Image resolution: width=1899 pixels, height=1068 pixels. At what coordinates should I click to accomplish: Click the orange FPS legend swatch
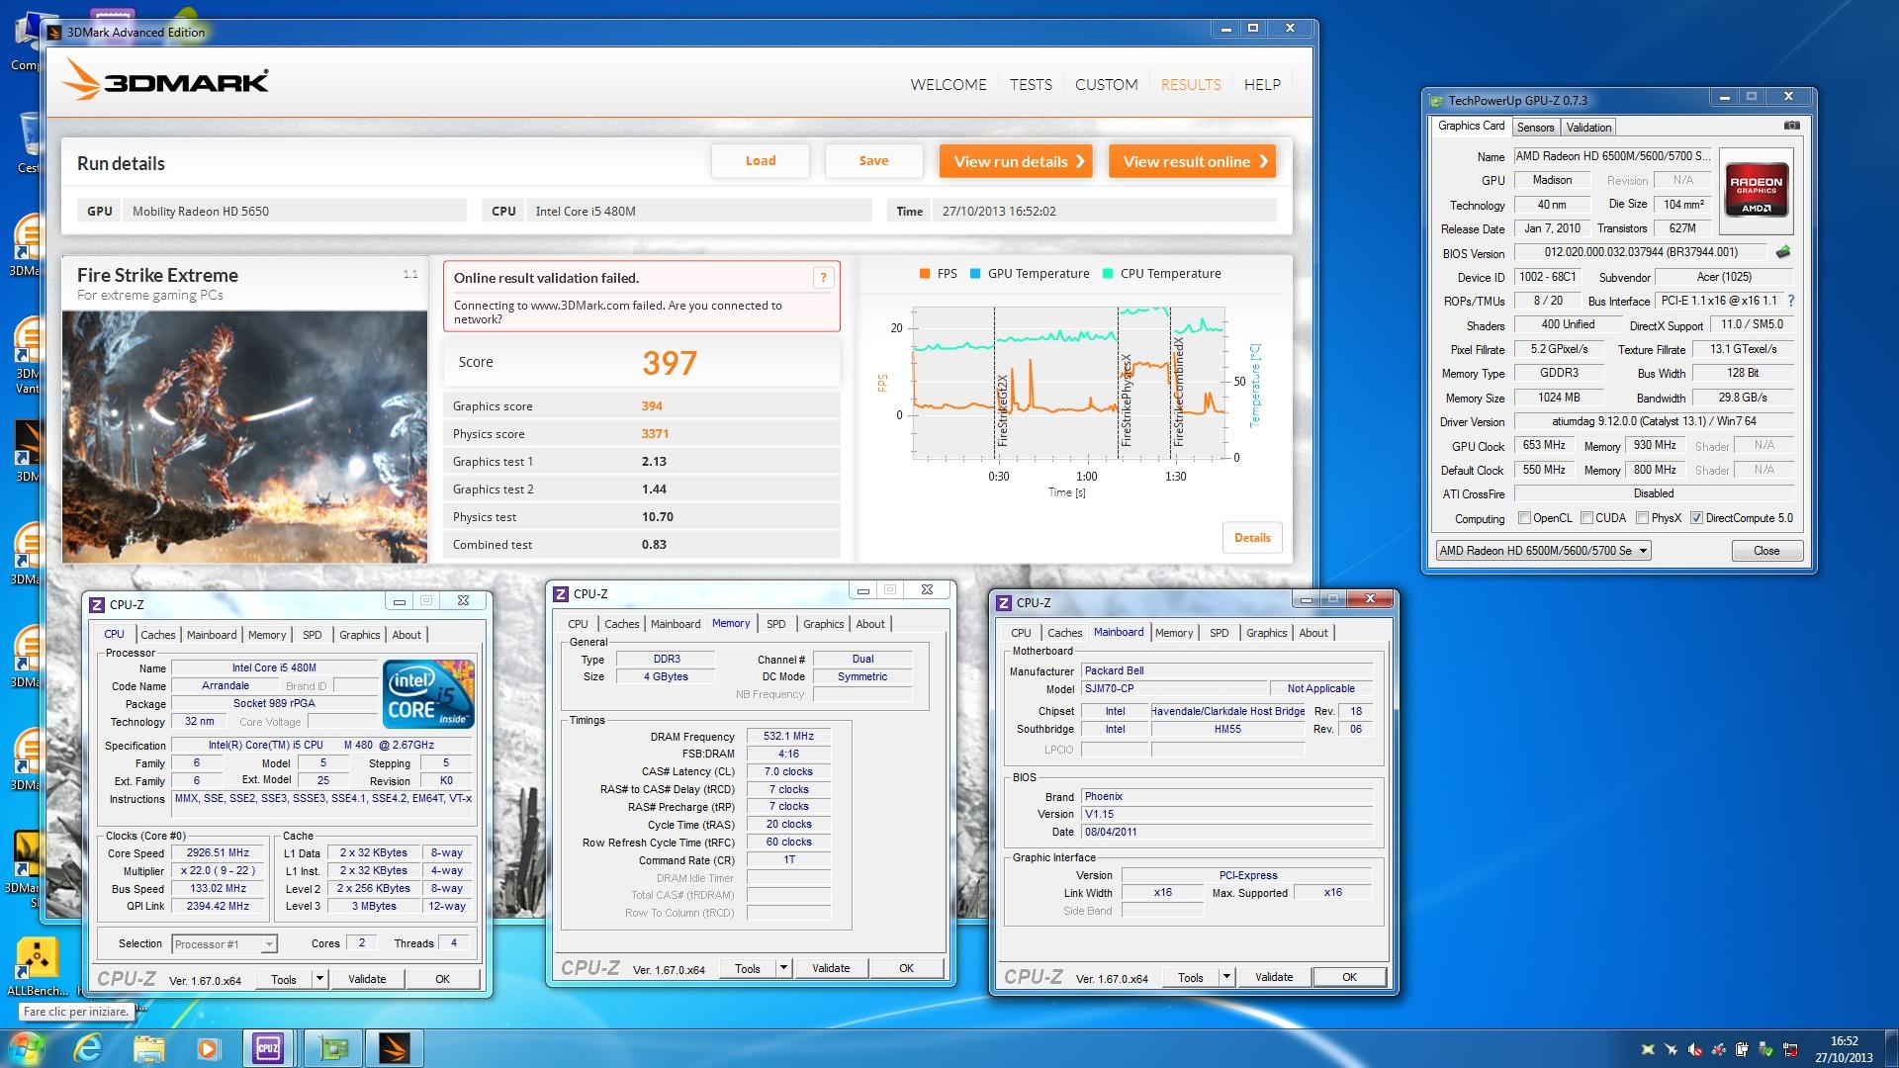[924, 274]
